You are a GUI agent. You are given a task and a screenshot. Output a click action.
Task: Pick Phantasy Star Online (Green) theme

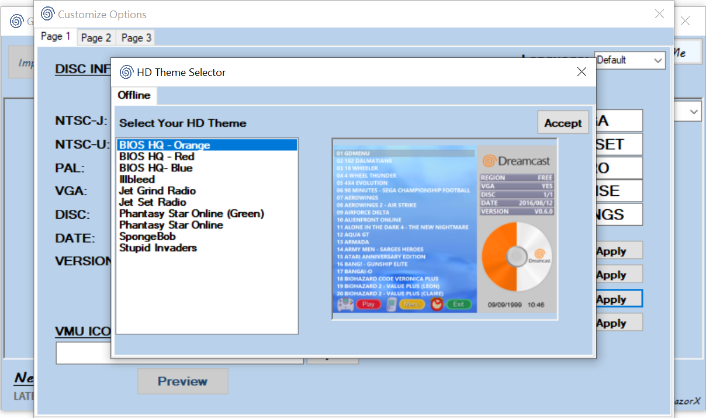tap(207, 213)
